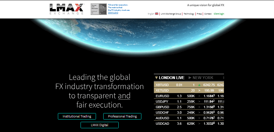
Task: Switch to the NEW YORK tab
Action: pyautogui.click(x=203, y=78)
